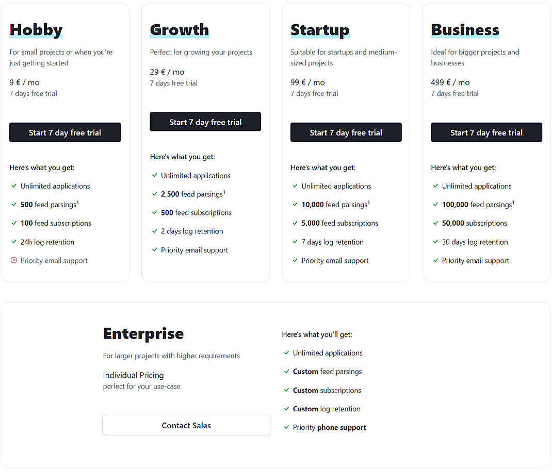Click the checkmark beside Business's 100,000 feed parsings

pos(435,205)
